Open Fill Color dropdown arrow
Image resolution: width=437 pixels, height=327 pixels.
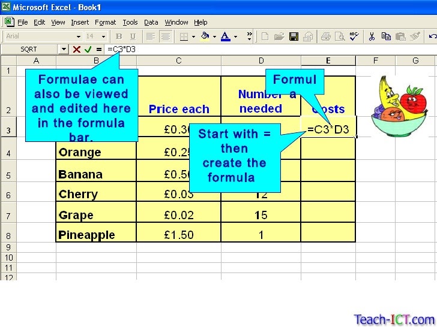[214, 37]
